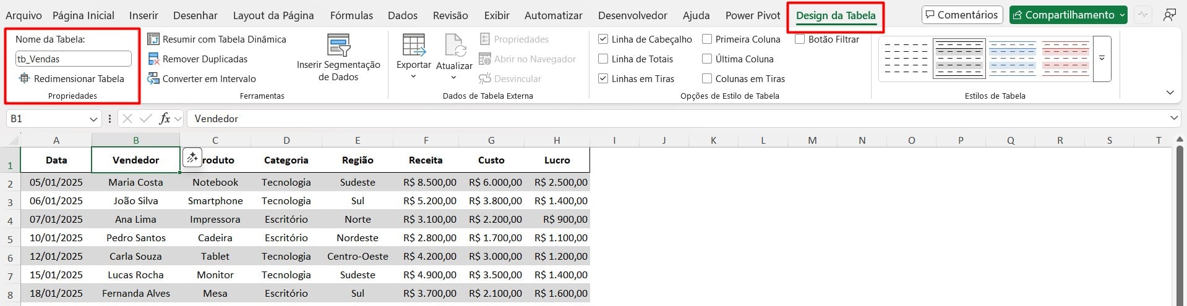Enable the Botão Filtrar checkbox
This screenshot has width=1187, height=306.
pyautogui.click(x=800, y=39)
